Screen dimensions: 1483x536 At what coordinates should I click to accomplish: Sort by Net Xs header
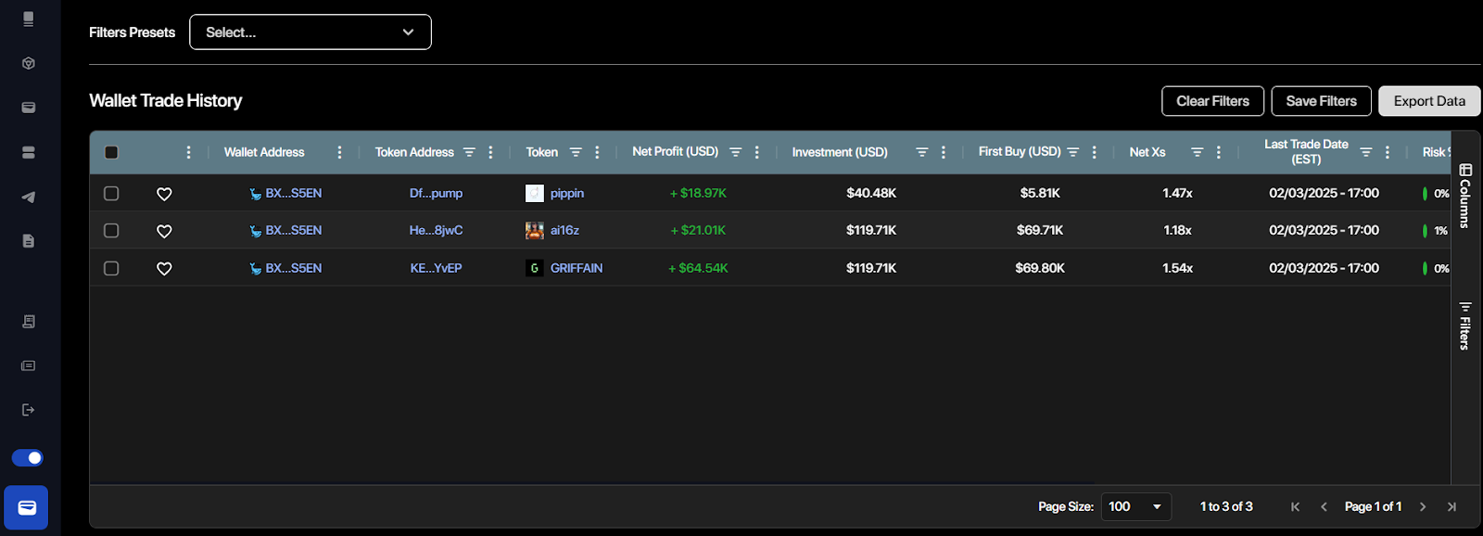[x=1147, y=152]
